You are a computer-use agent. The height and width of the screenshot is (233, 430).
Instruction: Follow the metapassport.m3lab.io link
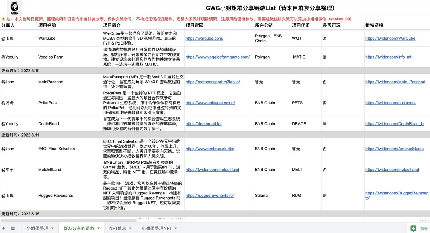coord(213,82)
